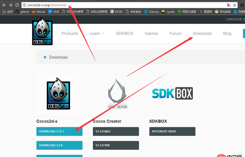Viewport: 245px width, 157px height.
Task: Click the Cocos Creator heading text
Action: point(107,121)
